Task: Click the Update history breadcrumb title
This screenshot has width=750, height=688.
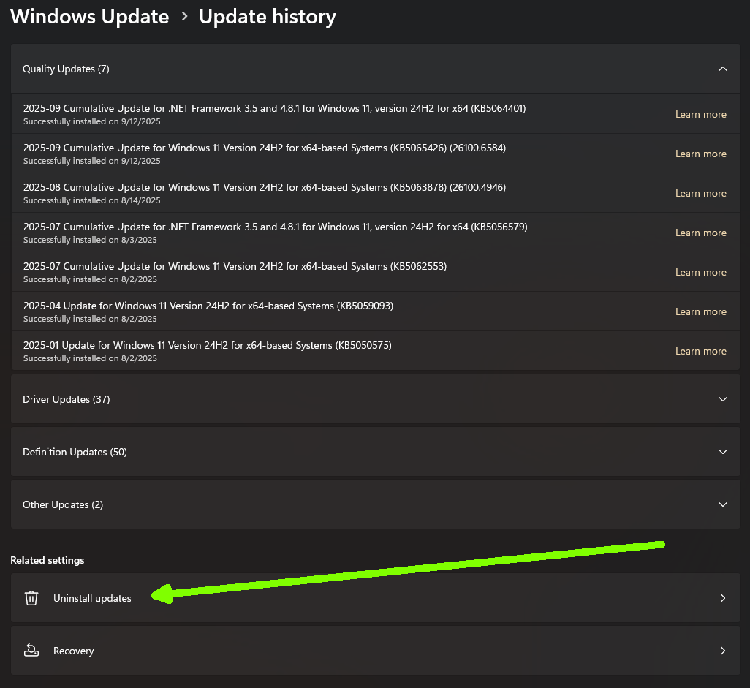Action: tap(268, 17)
